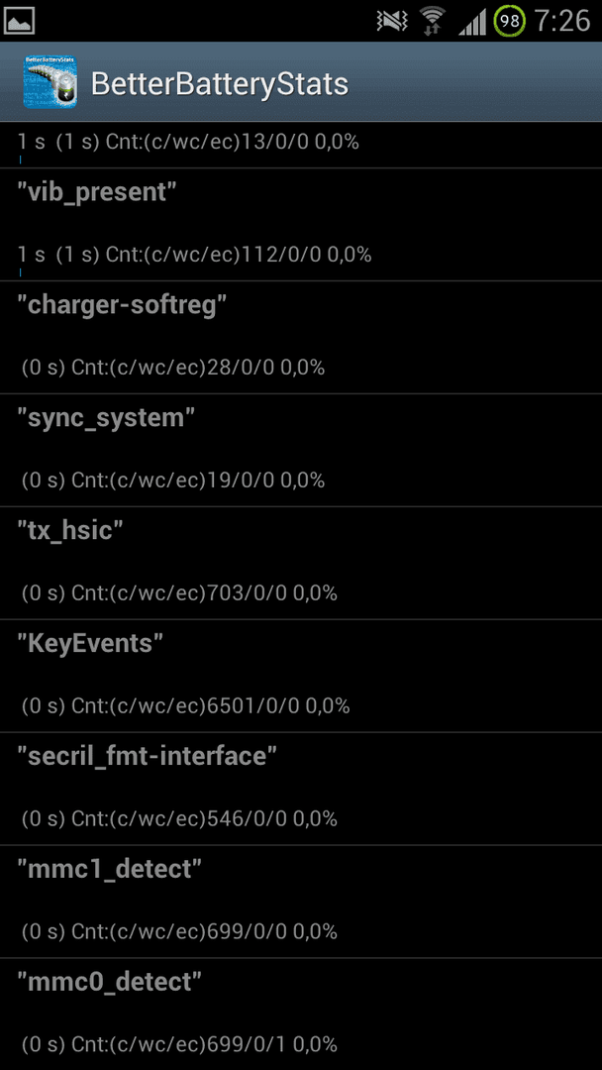Open the "mmc0_detect" entry
The image size is (602, 1070).
pos(301,1015)
